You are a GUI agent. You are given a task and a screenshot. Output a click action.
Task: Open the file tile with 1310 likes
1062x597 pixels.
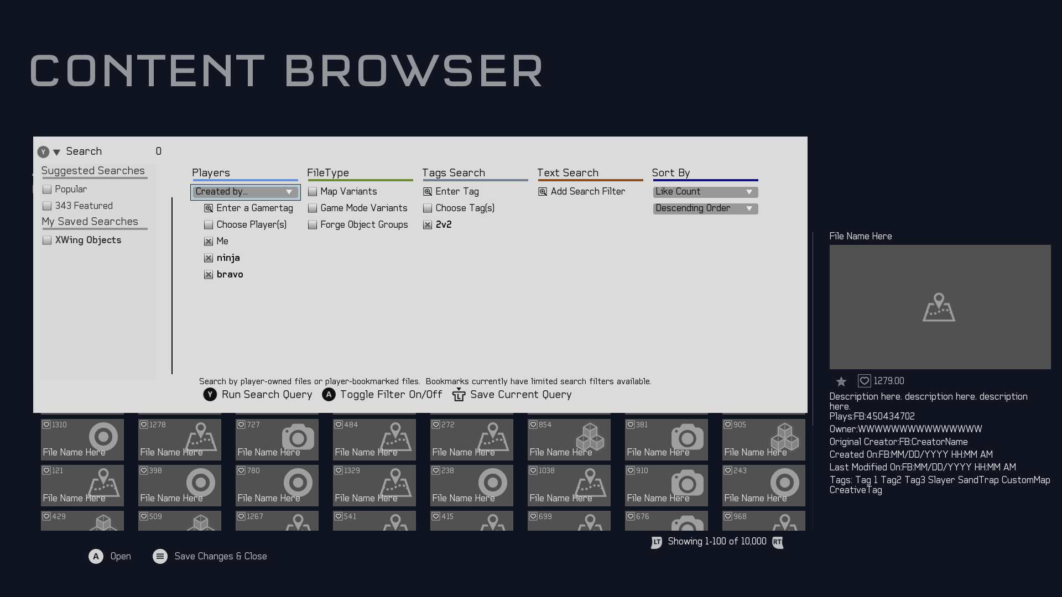coord(82,439)
